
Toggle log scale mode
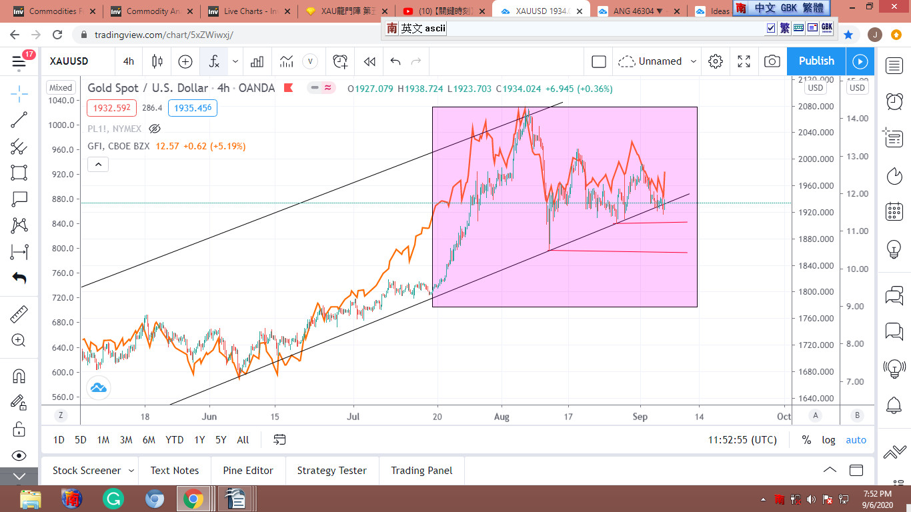coord(828,440)
